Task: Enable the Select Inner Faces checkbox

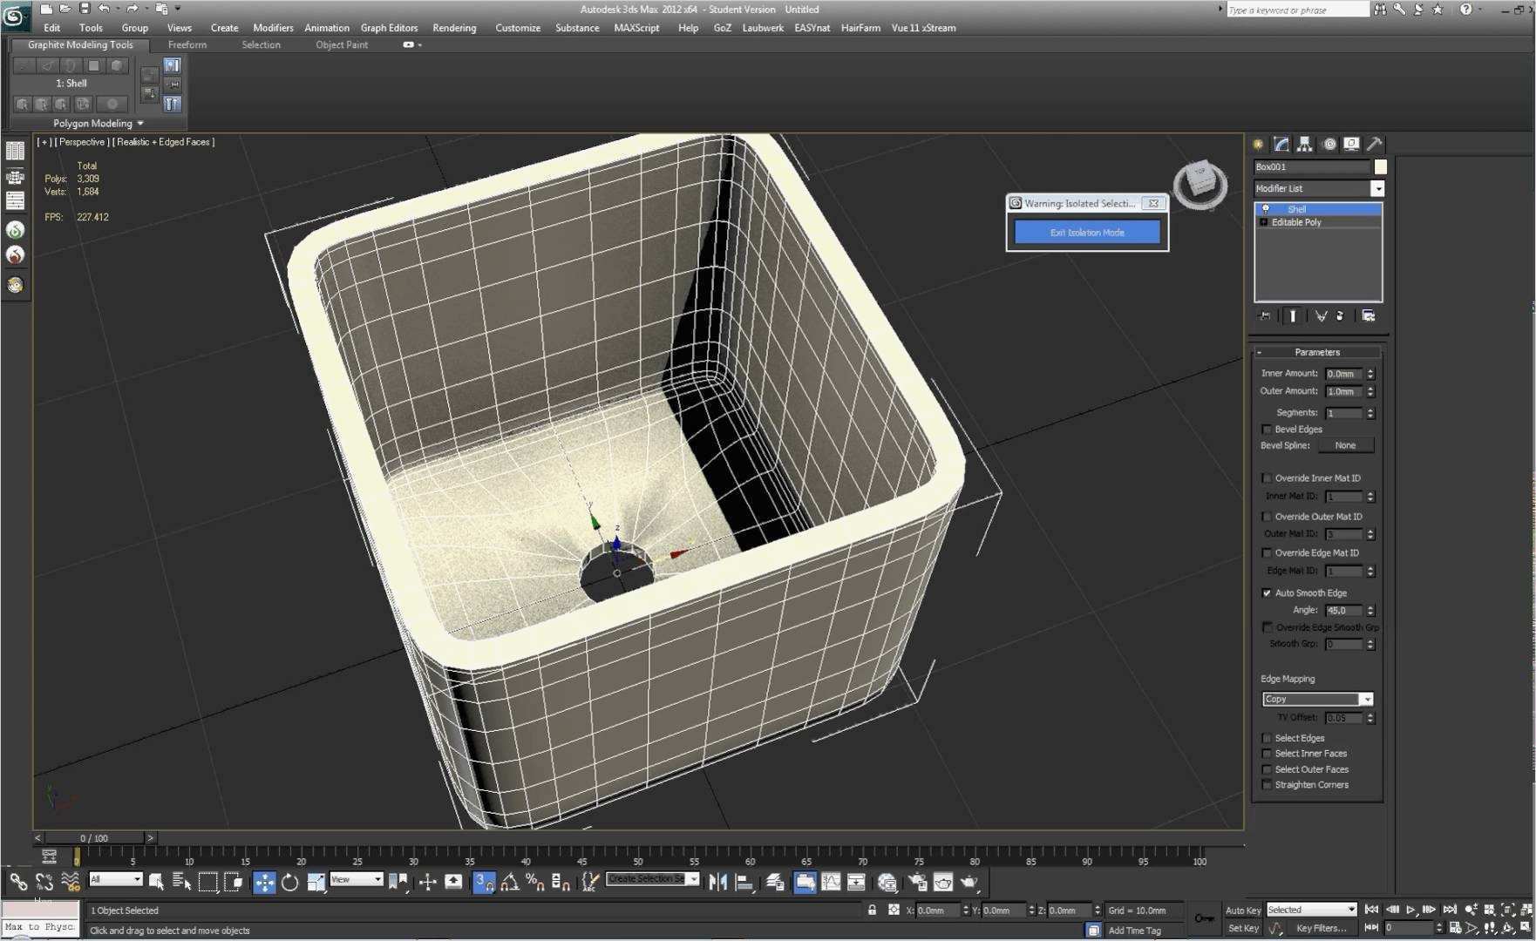Action: coord(1267,753)
